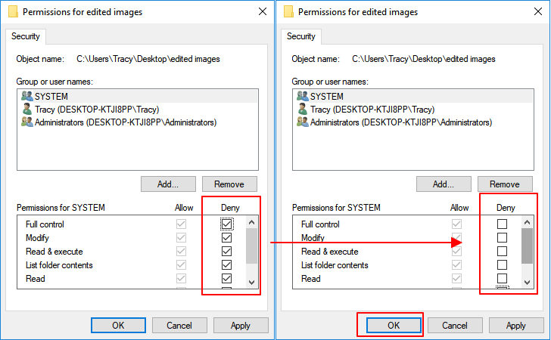Open the Security tab in left dialog
This screenshot has width=551, height=340.
(26, 36)
